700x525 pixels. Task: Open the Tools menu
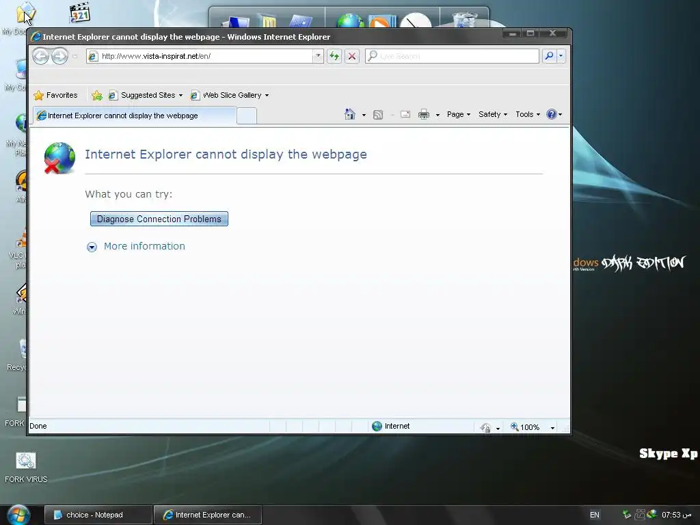pyautogui.click(x=528, y=114)
